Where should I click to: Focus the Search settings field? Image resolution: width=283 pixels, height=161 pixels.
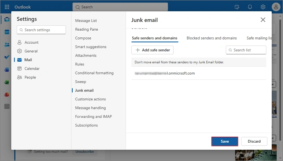(41, 30)
